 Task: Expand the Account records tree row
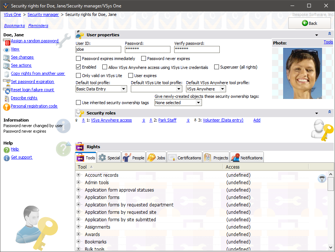click(79, 175)
